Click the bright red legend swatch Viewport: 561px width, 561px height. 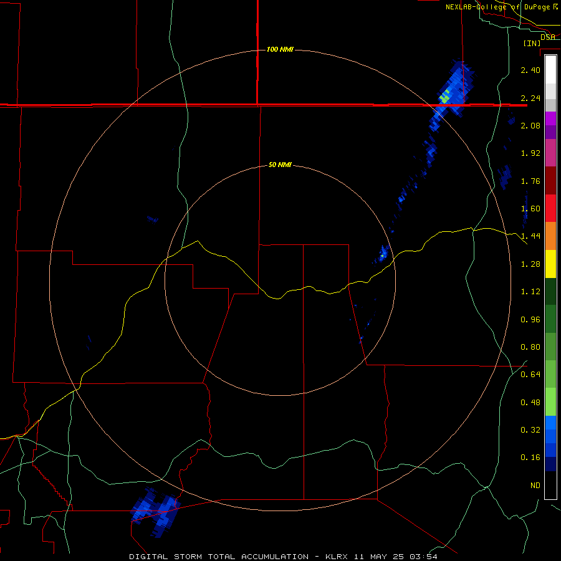click(x=550, y=208)
